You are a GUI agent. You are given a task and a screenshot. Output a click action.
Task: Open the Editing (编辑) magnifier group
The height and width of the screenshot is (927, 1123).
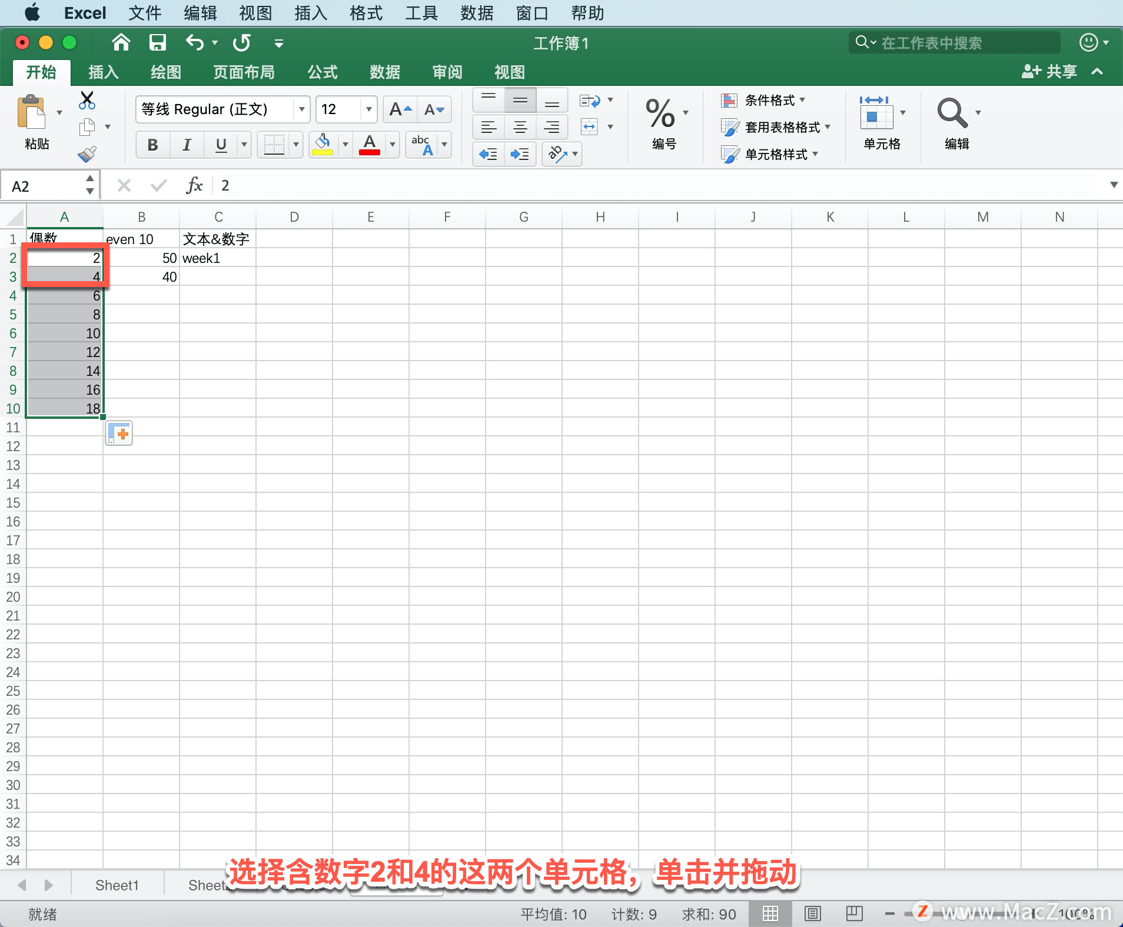point(957,124)
